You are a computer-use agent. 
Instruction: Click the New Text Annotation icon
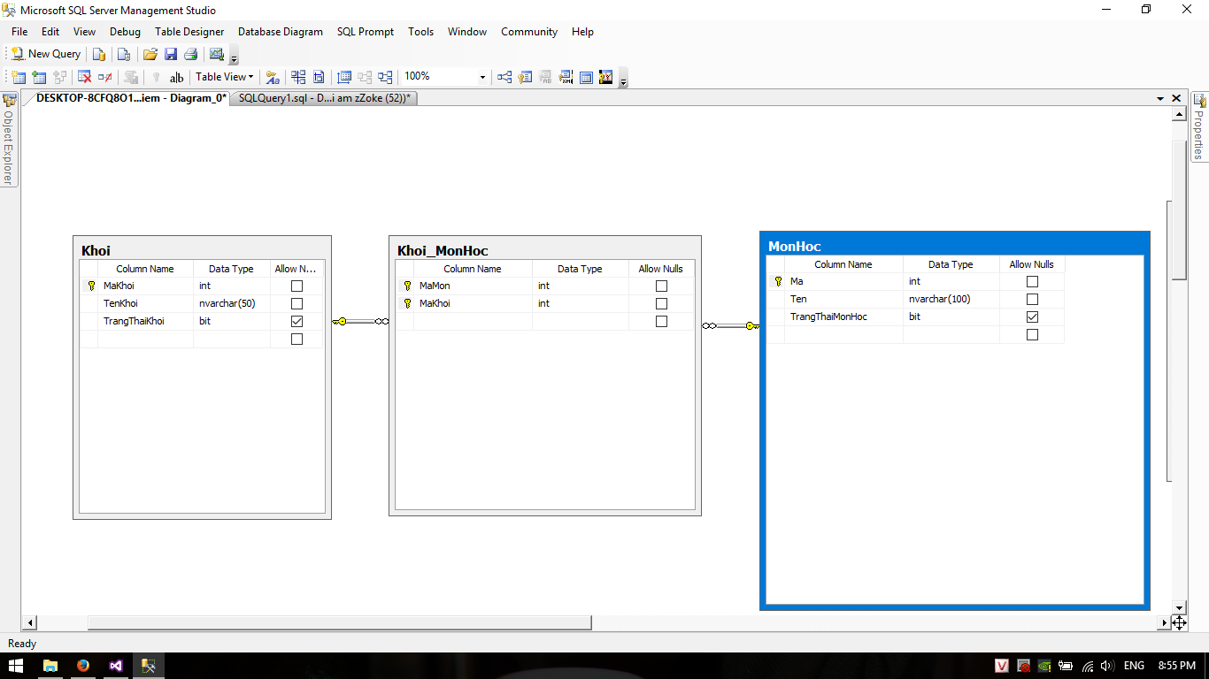[176, 77]
